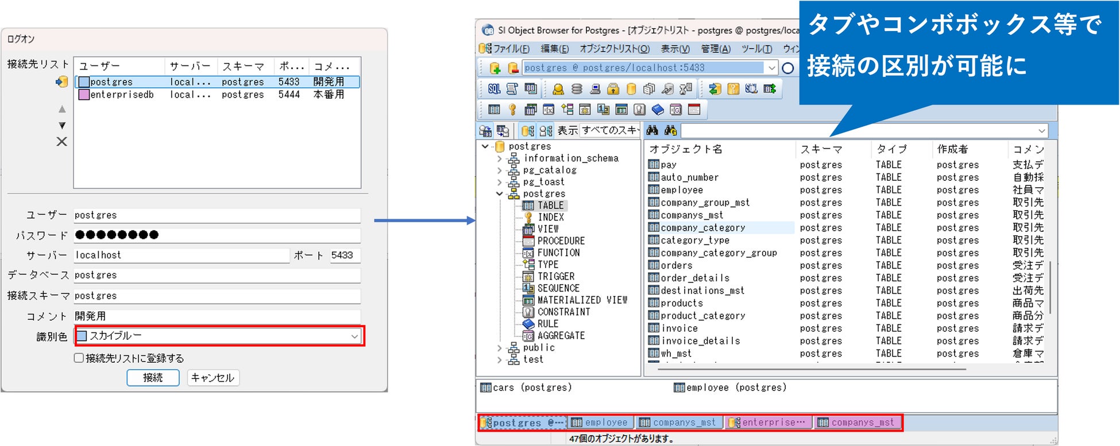
Task: Open the session computer icon
Action: (x=595, y=89)
